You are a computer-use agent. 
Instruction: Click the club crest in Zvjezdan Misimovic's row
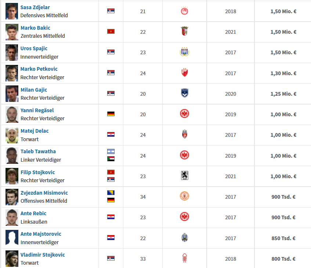[x=184, y=197]
